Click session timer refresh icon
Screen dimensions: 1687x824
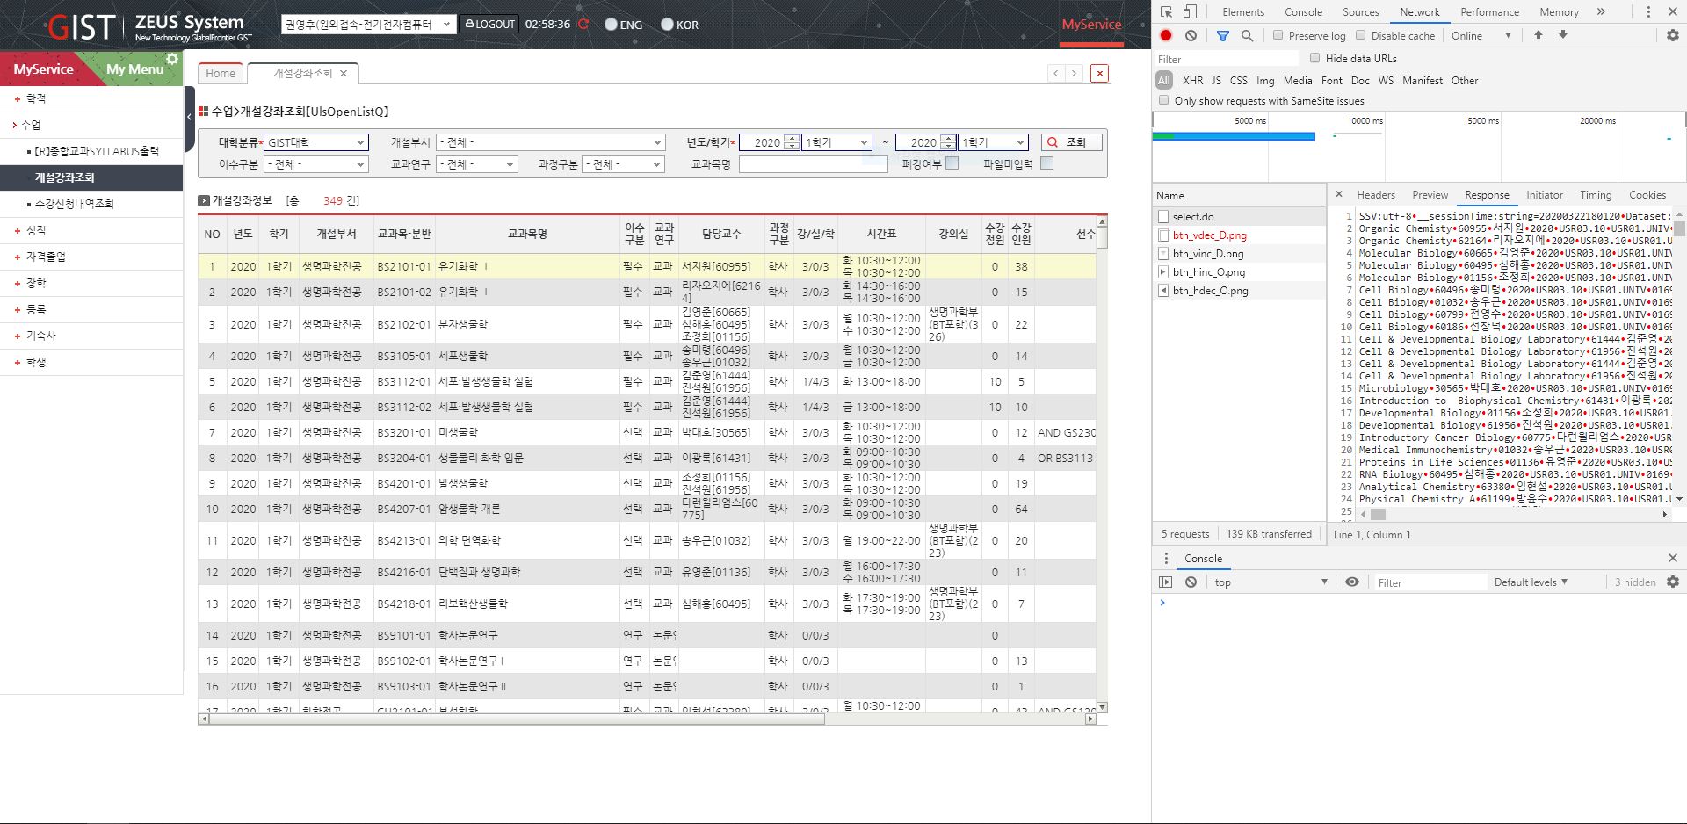(583, 24)
